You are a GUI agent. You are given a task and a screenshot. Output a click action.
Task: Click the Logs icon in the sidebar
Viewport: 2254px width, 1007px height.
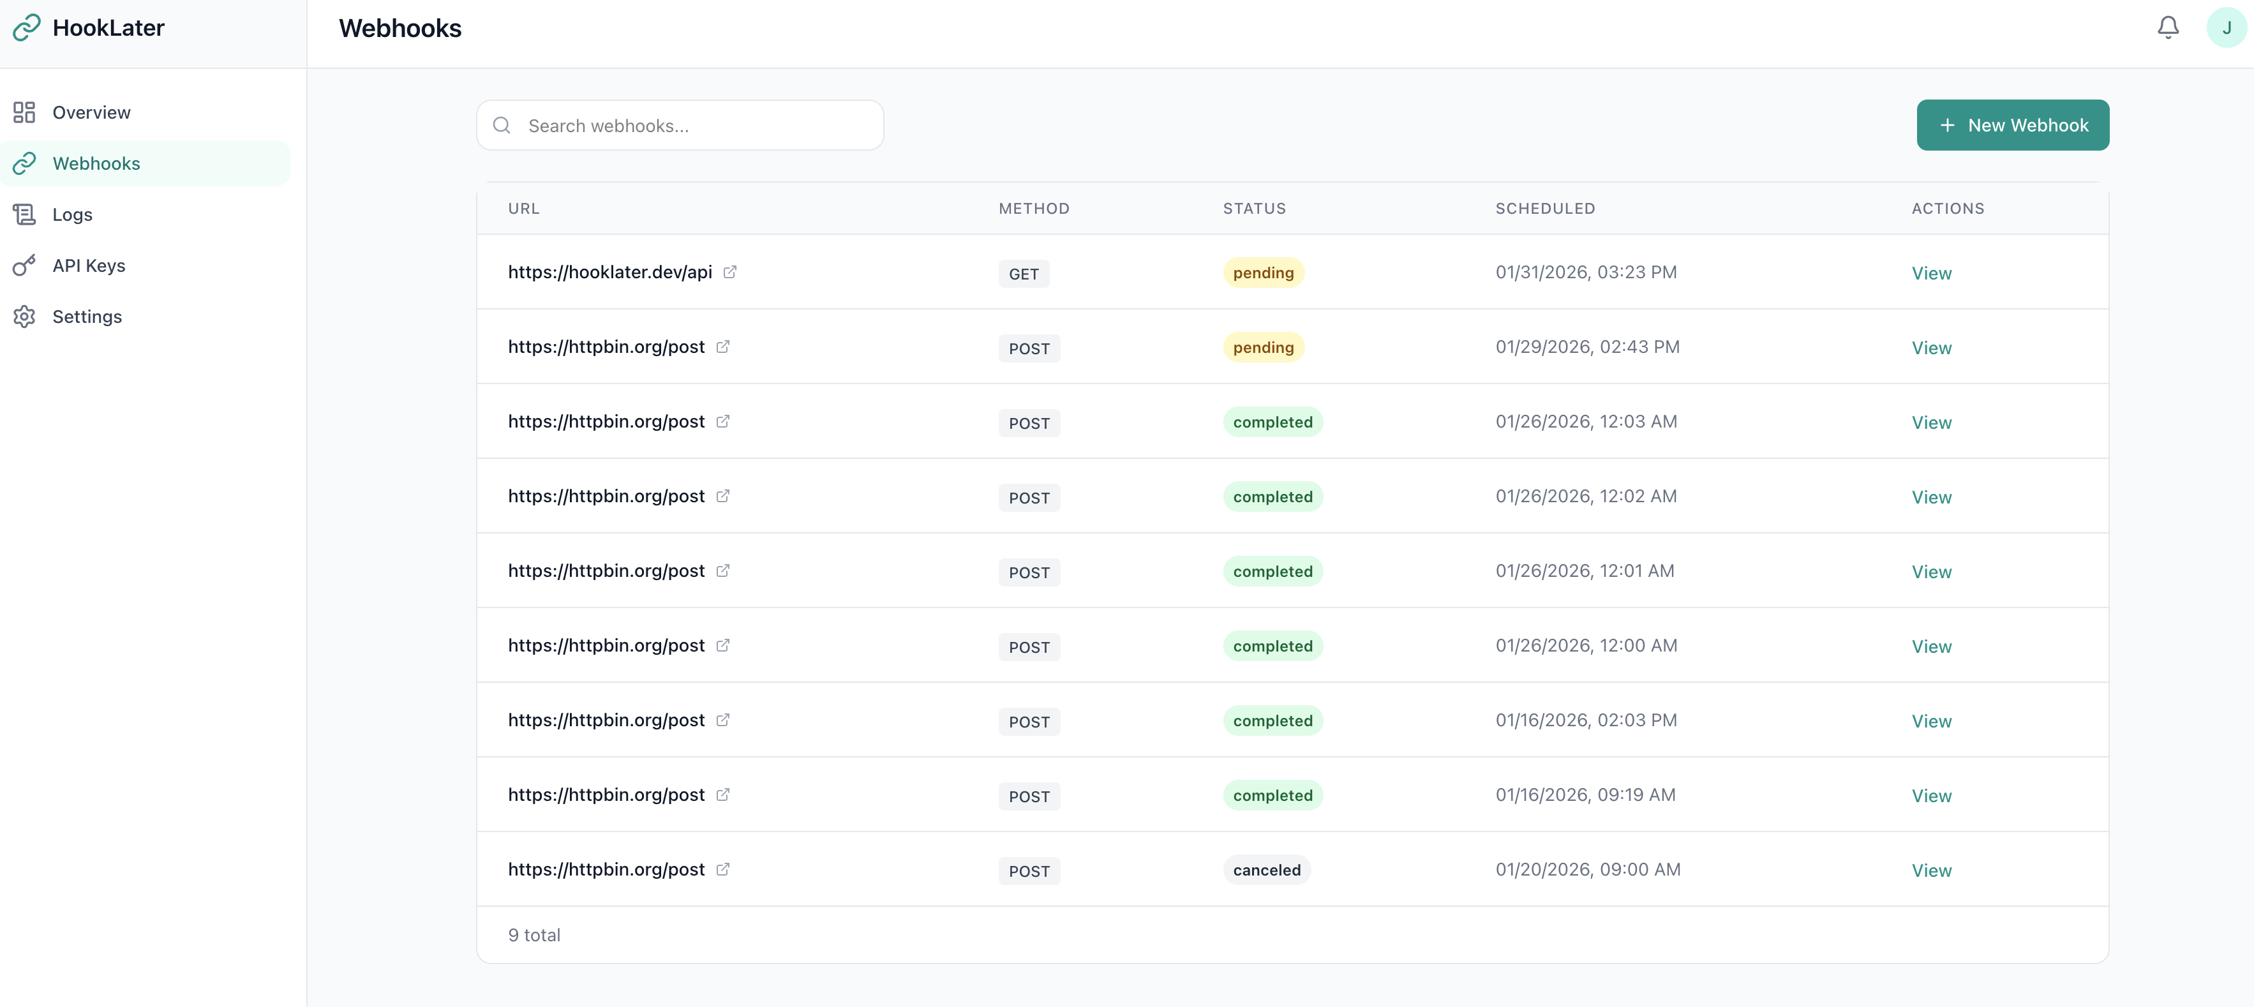24,214
